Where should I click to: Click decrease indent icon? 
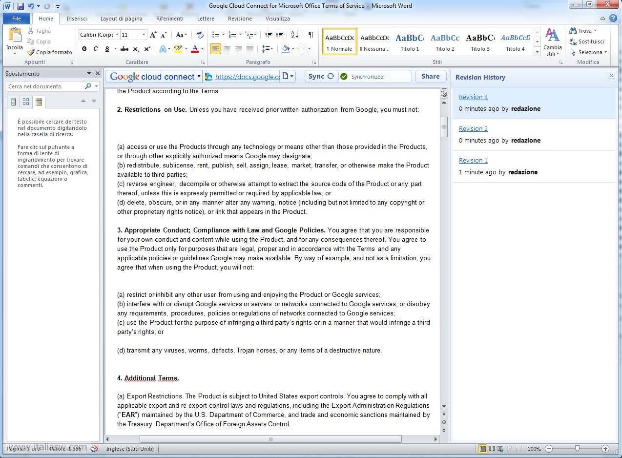point(269,35)
